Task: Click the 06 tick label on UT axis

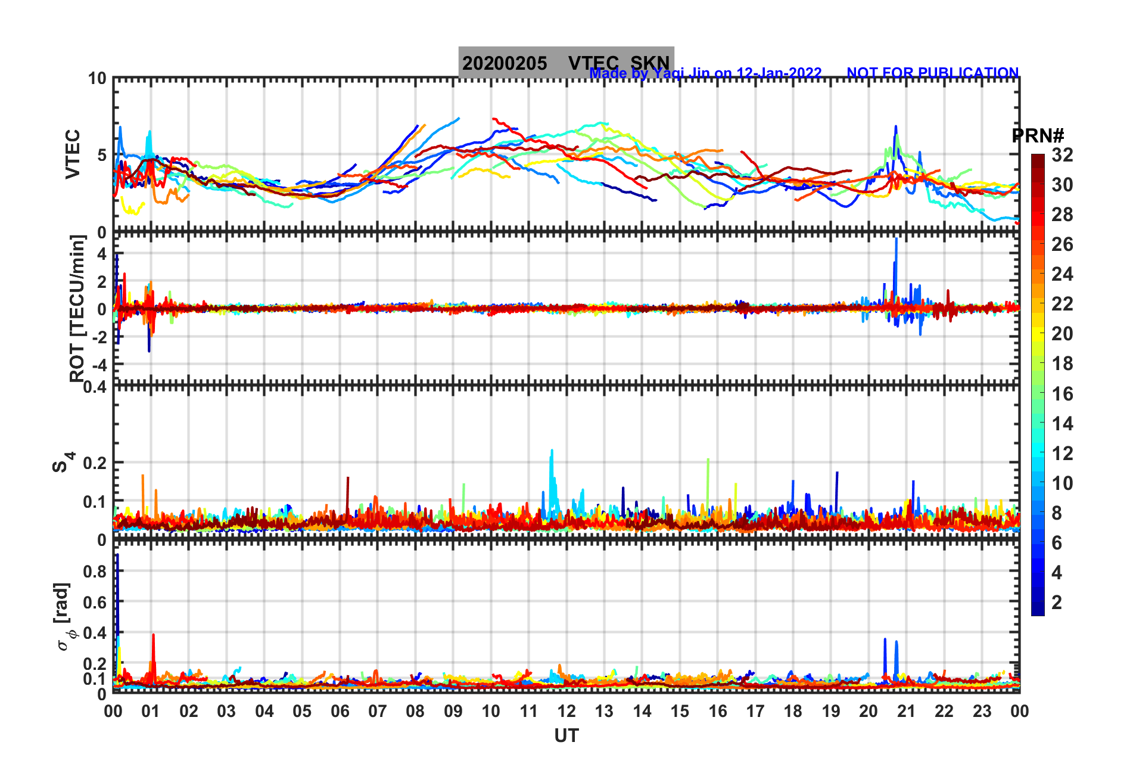Action: (340, 711)
